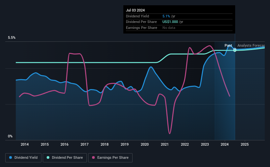Click the pink Earnings Per Share legend dot
The image size is (270, 167).
[x=93, y=157]
